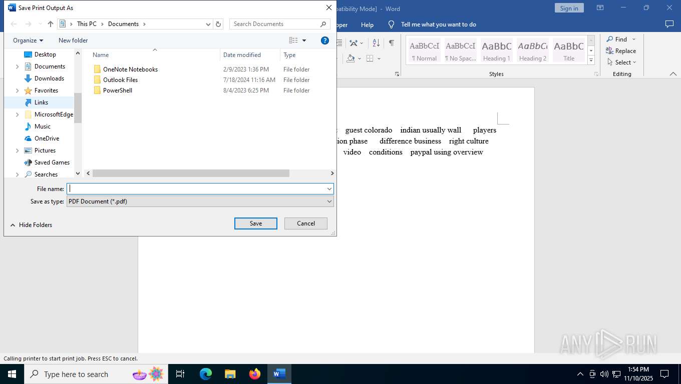681x384 pixels.
Task: Open the Select dropdown in Word
Action: (x=621, y=62)
